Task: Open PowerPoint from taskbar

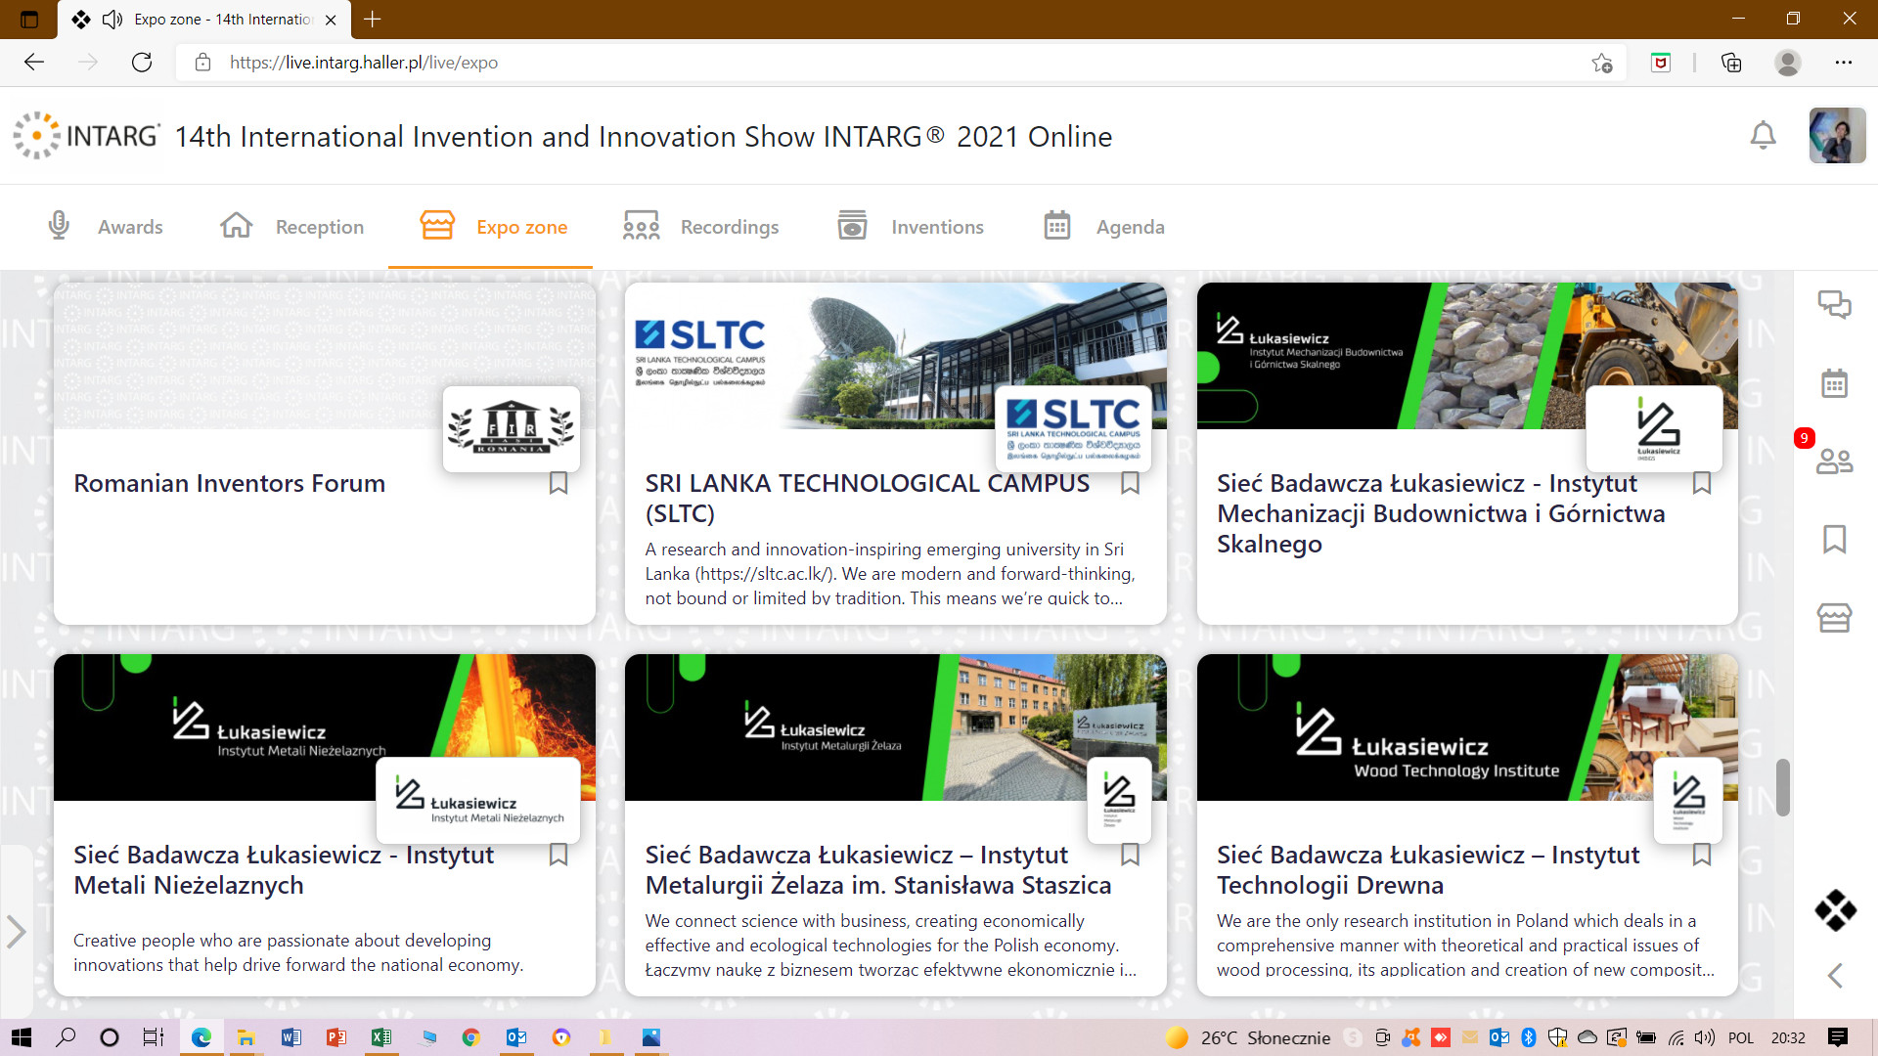Action: point(335,1037)
